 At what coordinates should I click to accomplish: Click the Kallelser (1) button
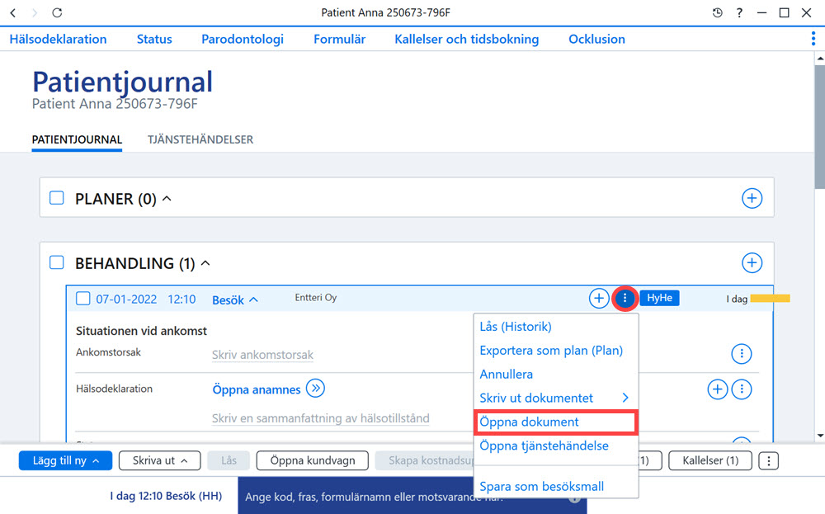coord(710,460)
